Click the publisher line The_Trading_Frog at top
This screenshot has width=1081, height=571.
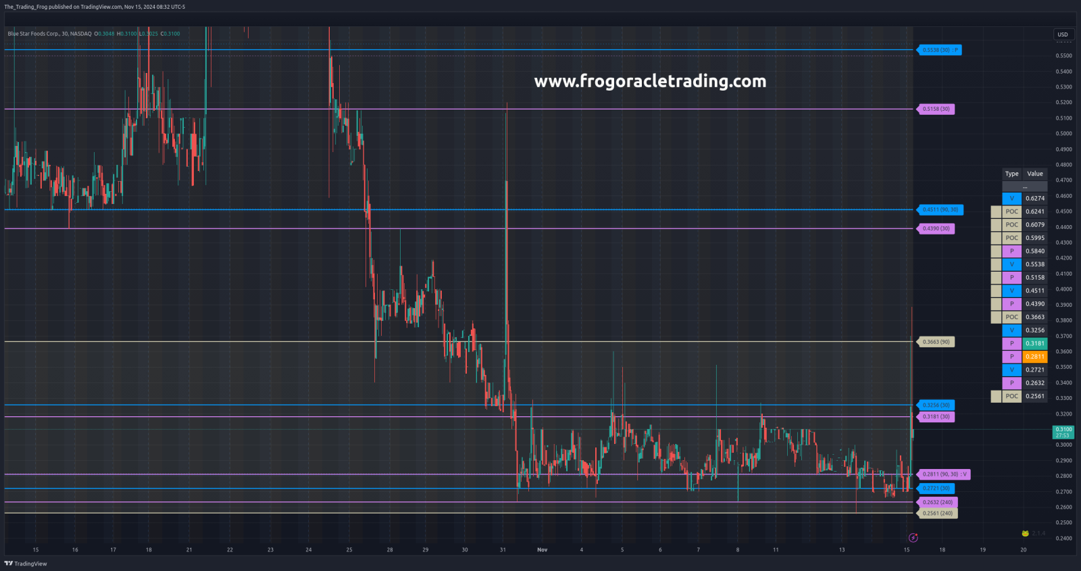(x=95, y=7)
